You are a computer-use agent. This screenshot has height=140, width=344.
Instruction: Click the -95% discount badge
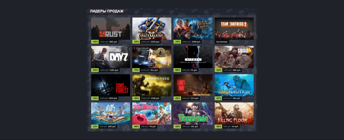(x=218, y=127)
